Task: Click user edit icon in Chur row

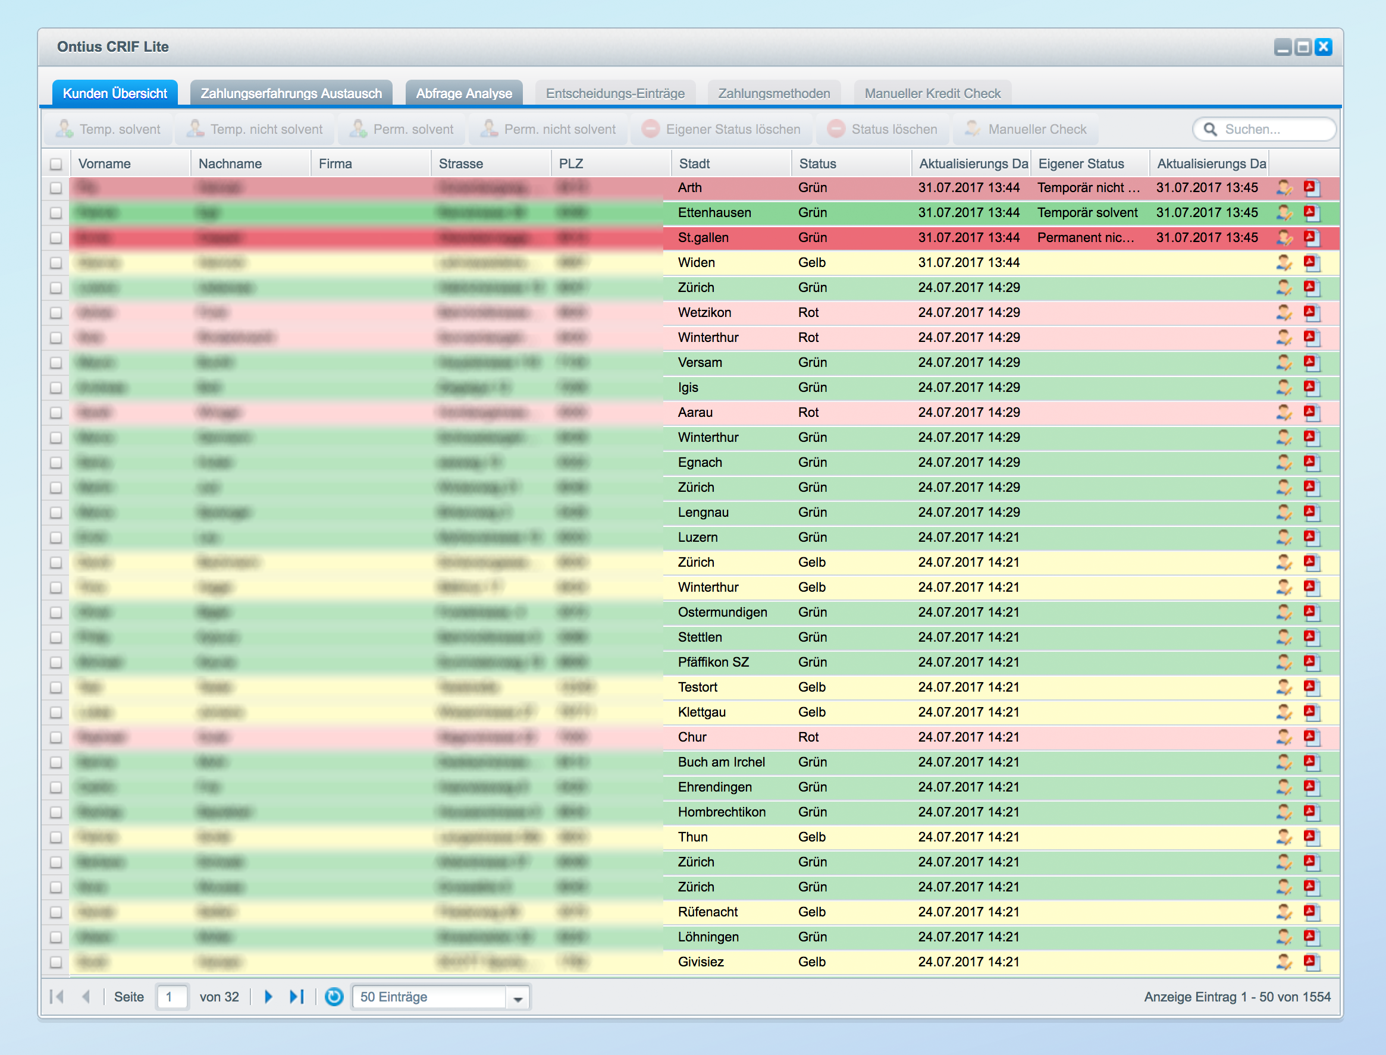Action: click(x=1284, y=738)
